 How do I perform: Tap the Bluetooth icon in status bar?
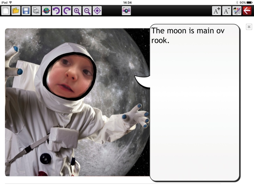click(237, 2)
